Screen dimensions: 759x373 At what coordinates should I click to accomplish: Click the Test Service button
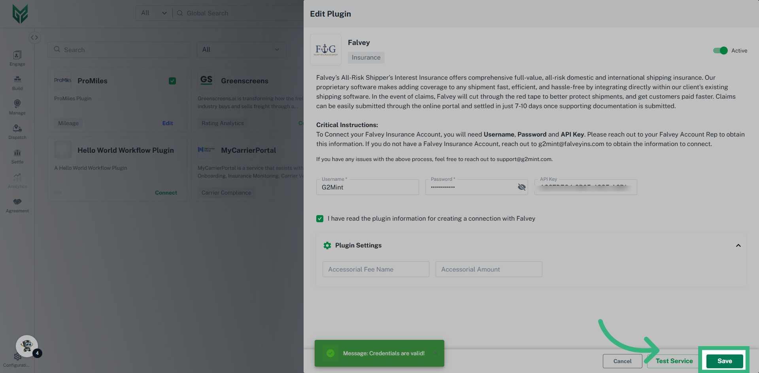tap(674, 361)
